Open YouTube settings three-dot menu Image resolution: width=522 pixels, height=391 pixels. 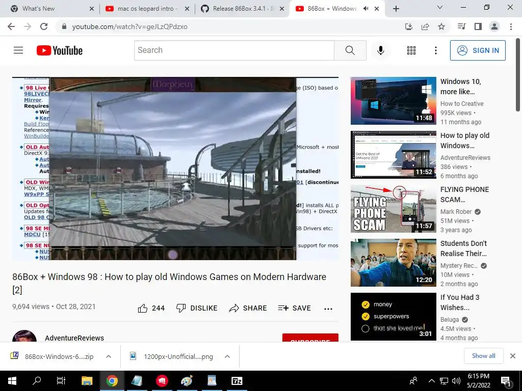point(435,50)
